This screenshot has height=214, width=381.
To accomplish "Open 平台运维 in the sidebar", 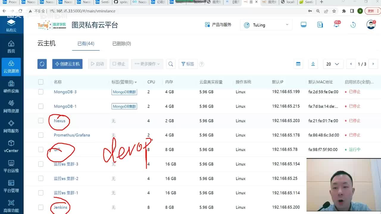I will (11, 166).
